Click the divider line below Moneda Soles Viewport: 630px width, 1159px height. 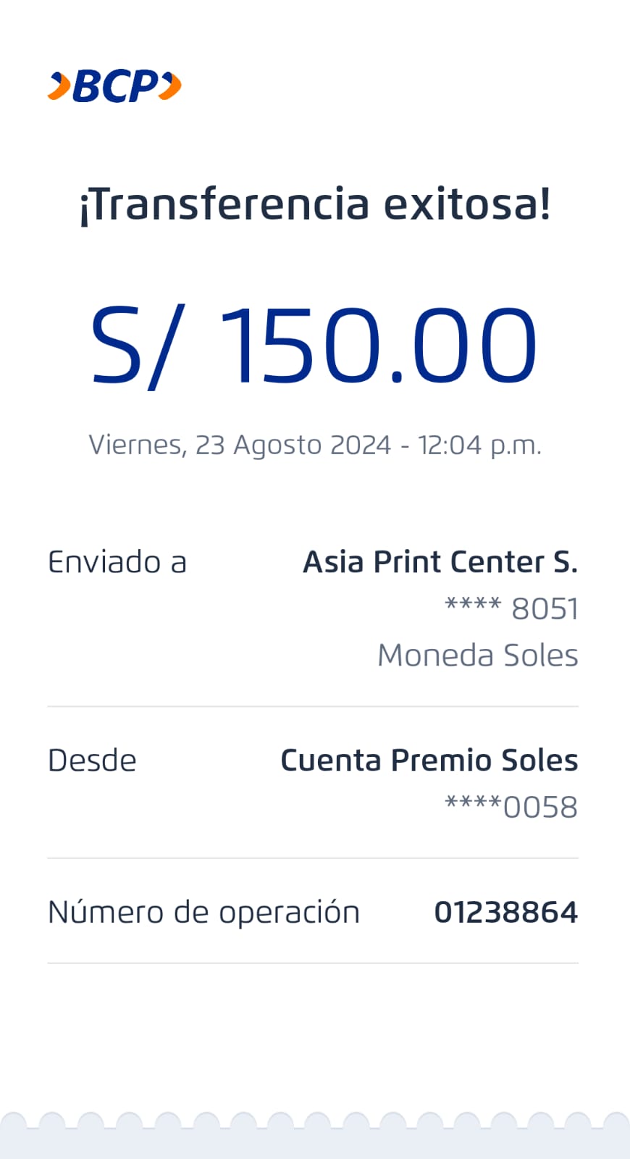[x=313, y=706]
